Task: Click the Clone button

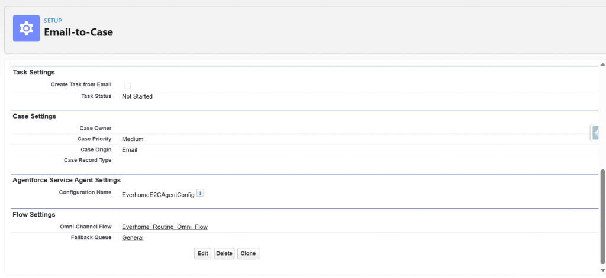Action: click(248, 253)
